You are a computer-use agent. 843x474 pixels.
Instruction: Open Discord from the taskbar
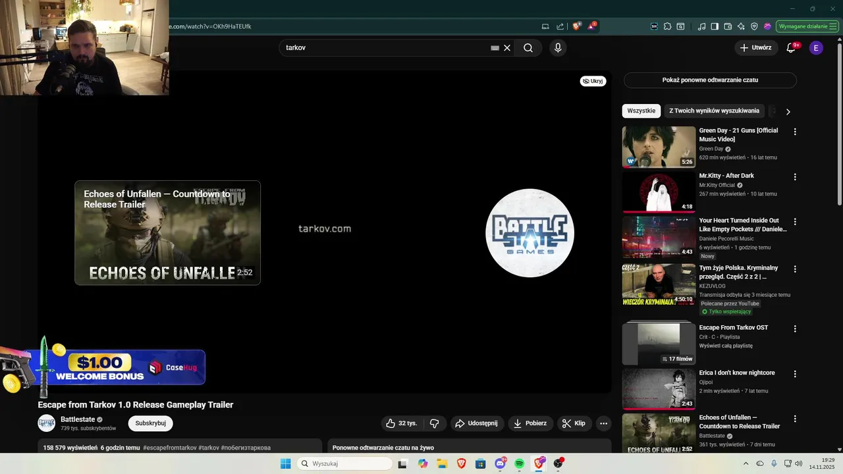[501, 463]
